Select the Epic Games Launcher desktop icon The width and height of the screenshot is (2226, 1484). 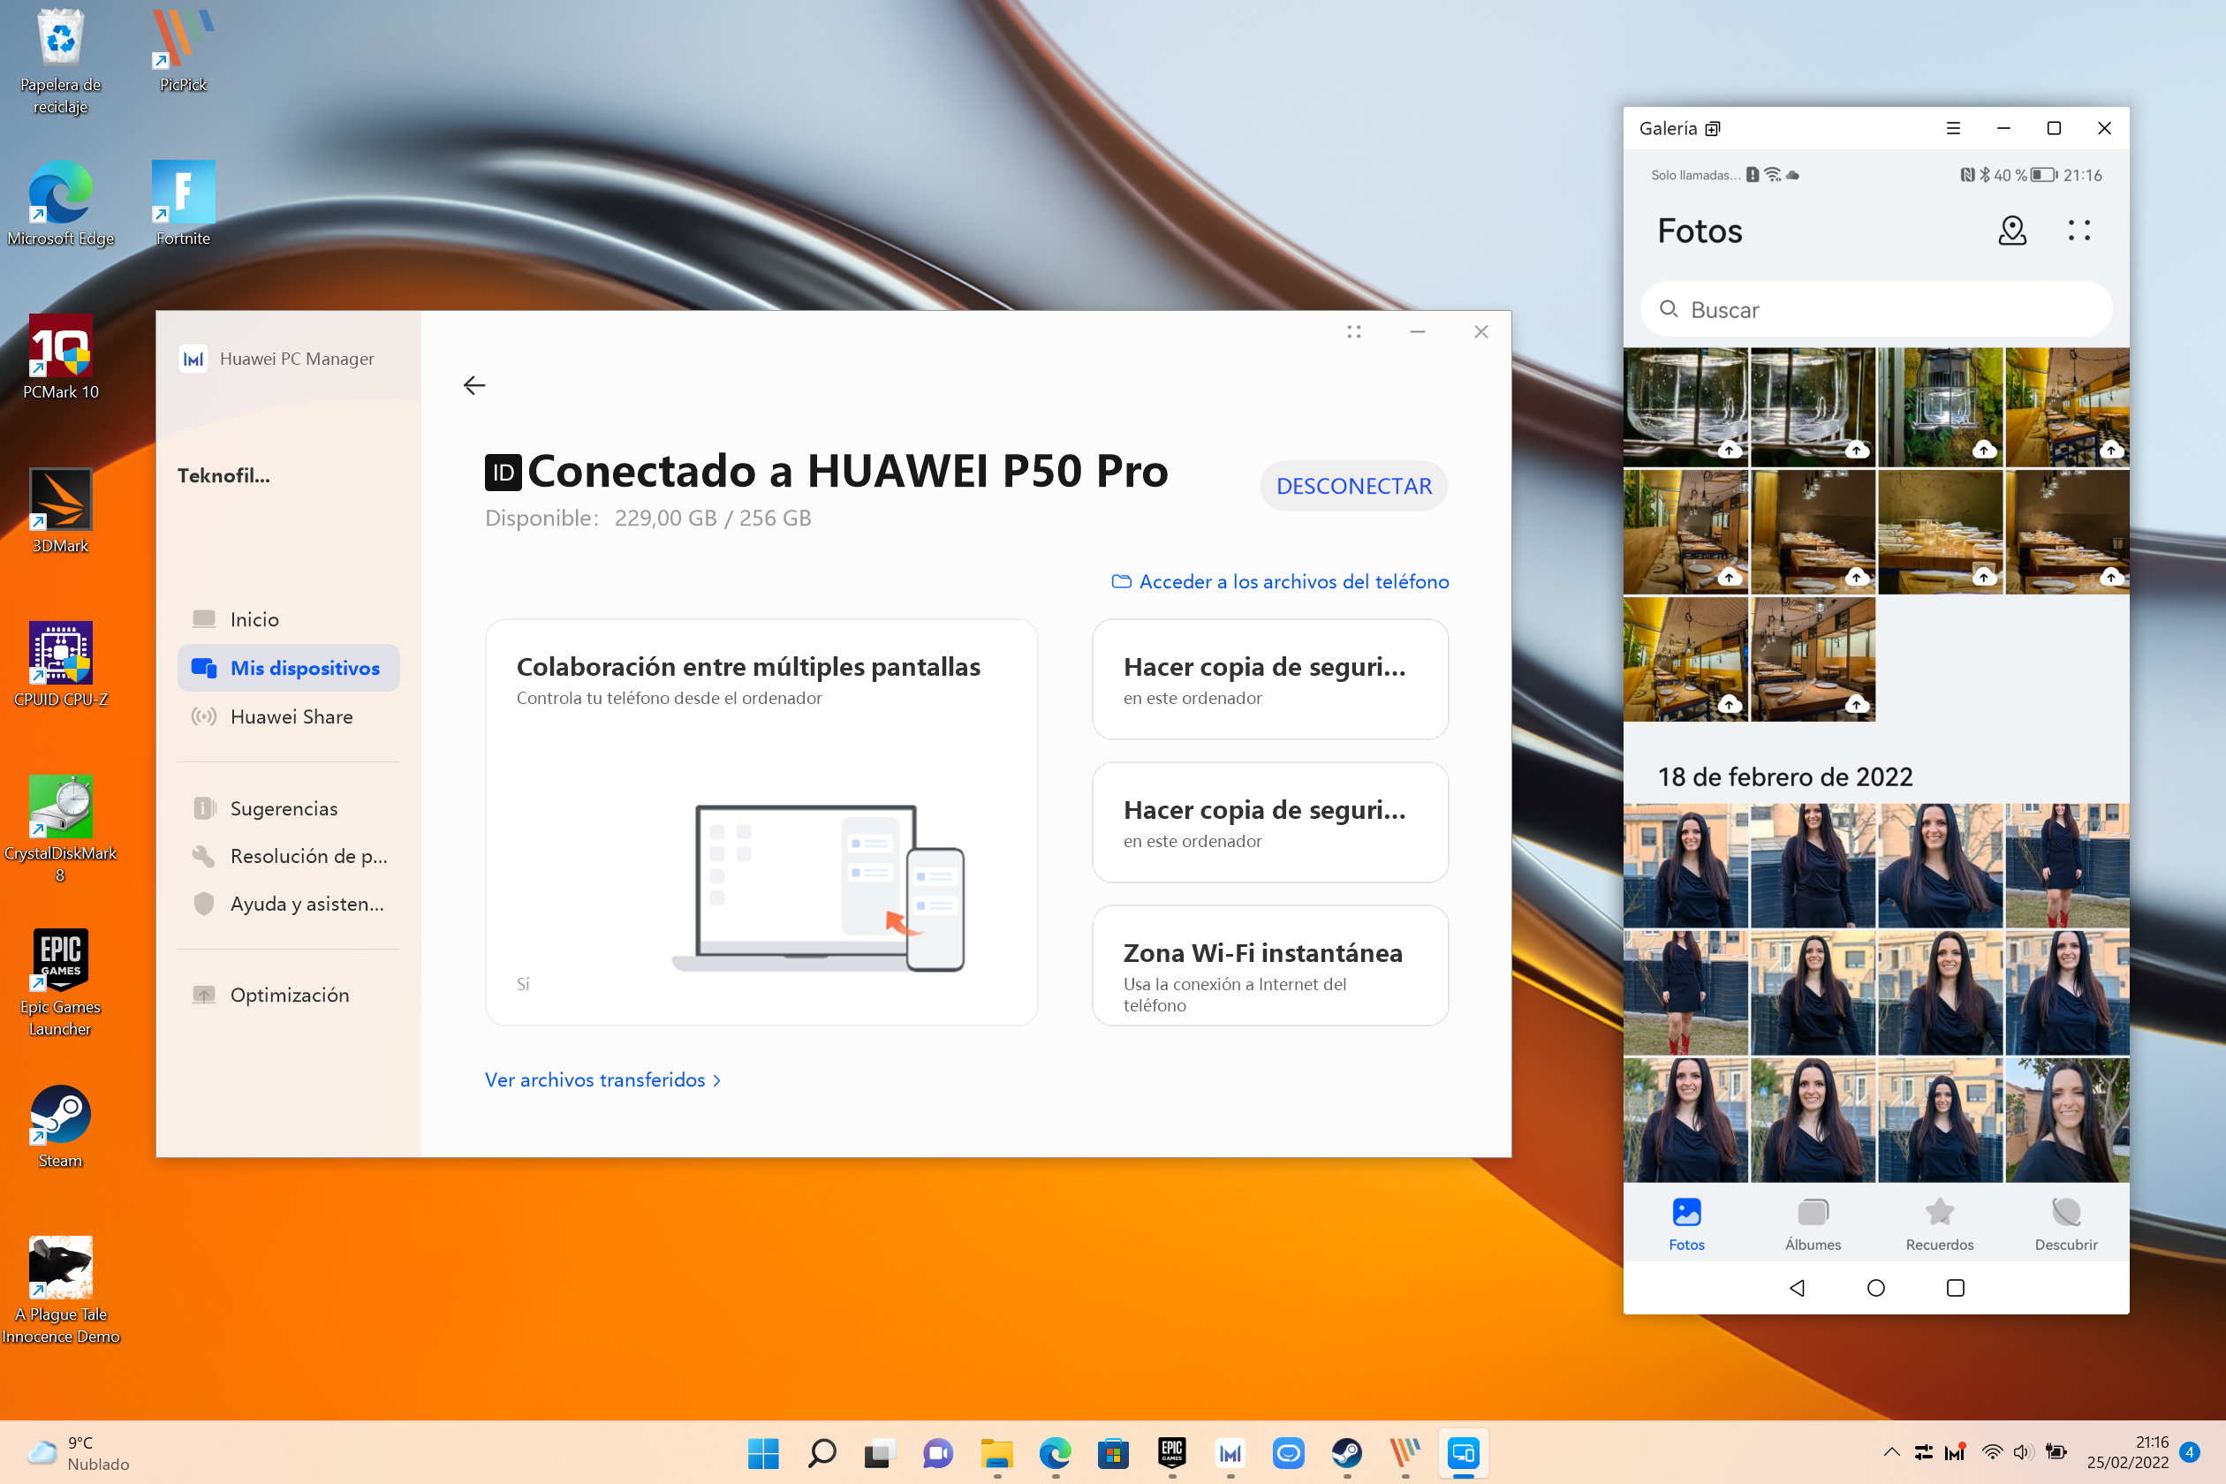61,983
